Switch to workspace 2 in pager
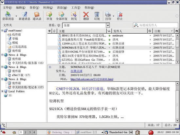 tap(26, 132)
